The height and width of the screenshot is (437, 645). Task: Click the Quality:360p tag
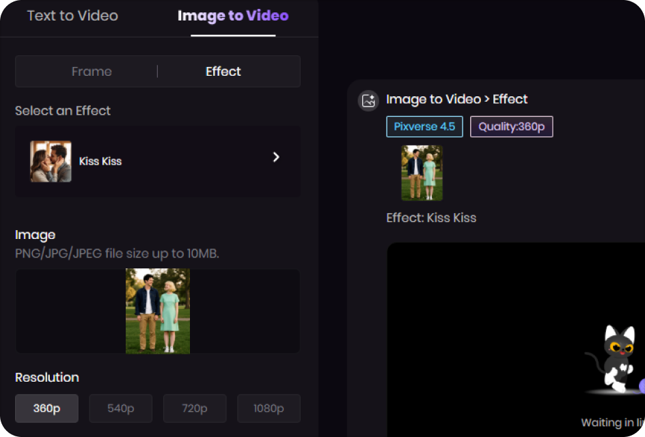tap(511, 126)
